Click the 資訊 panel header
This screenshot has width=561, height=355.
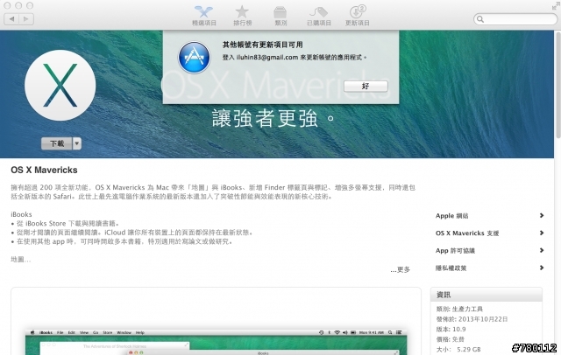(486, 295)
